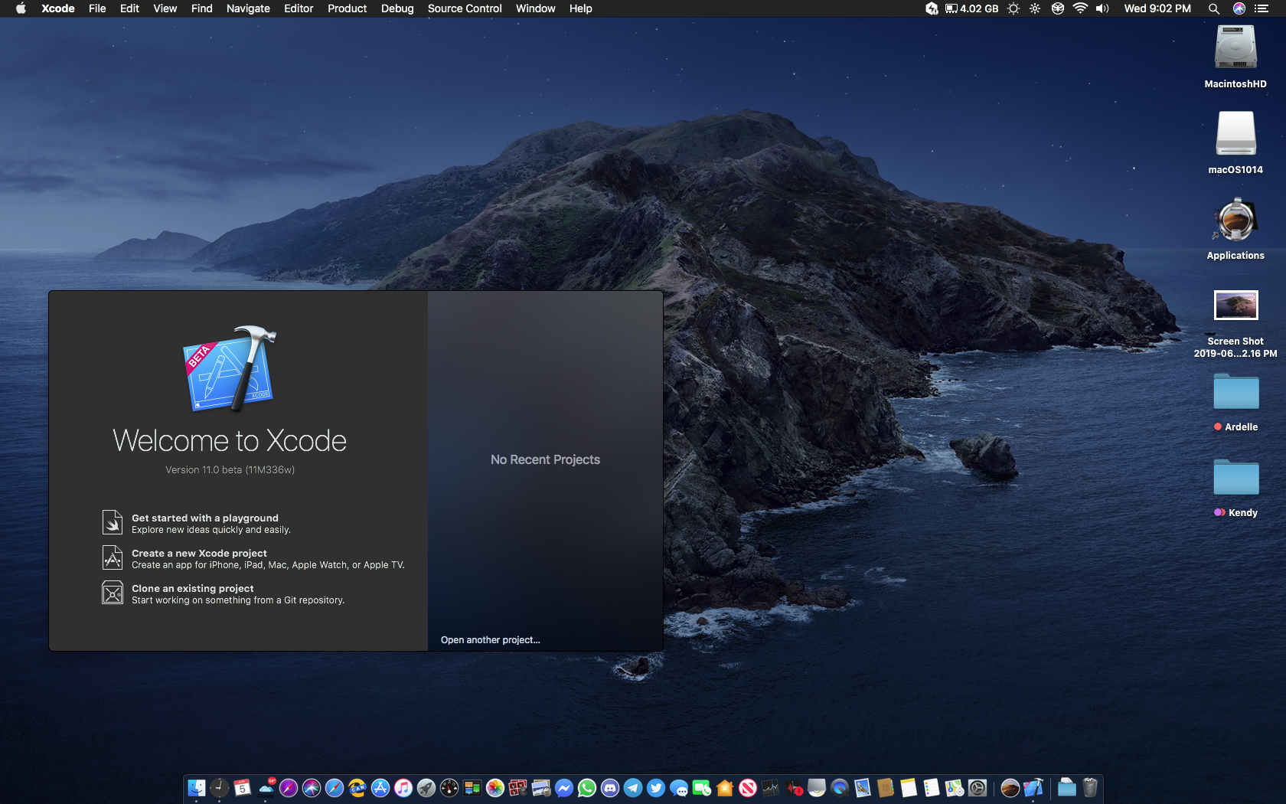Screen dimensions: 1286x804
Task: Click the Xcode beta hammer logo
Action: click(230, 368)
